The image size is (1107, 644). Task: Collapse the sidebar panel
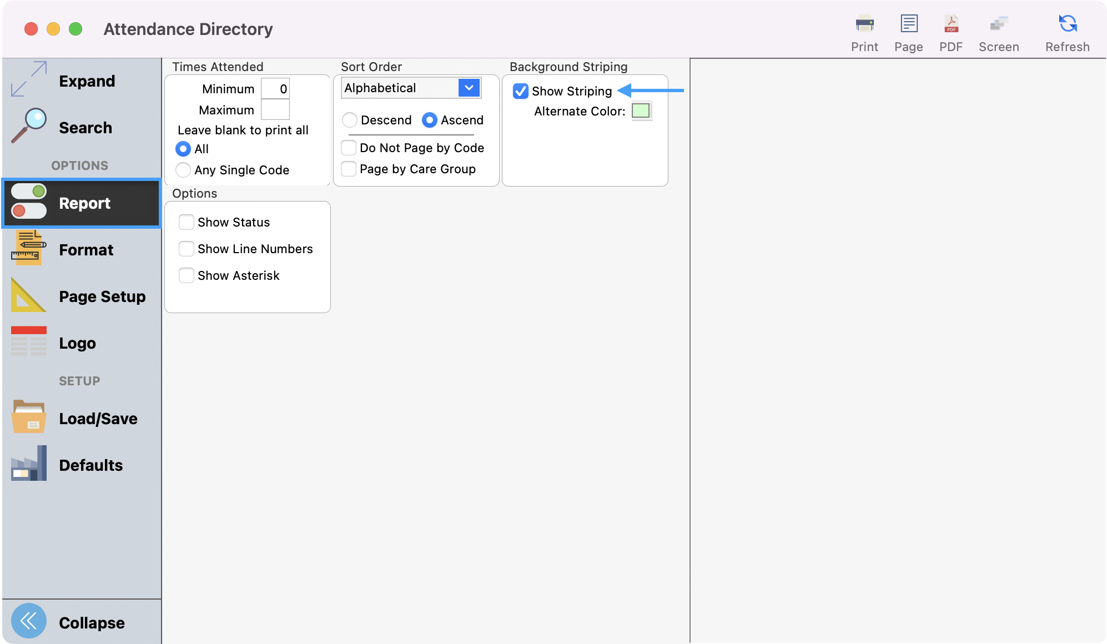click(29, 621)
